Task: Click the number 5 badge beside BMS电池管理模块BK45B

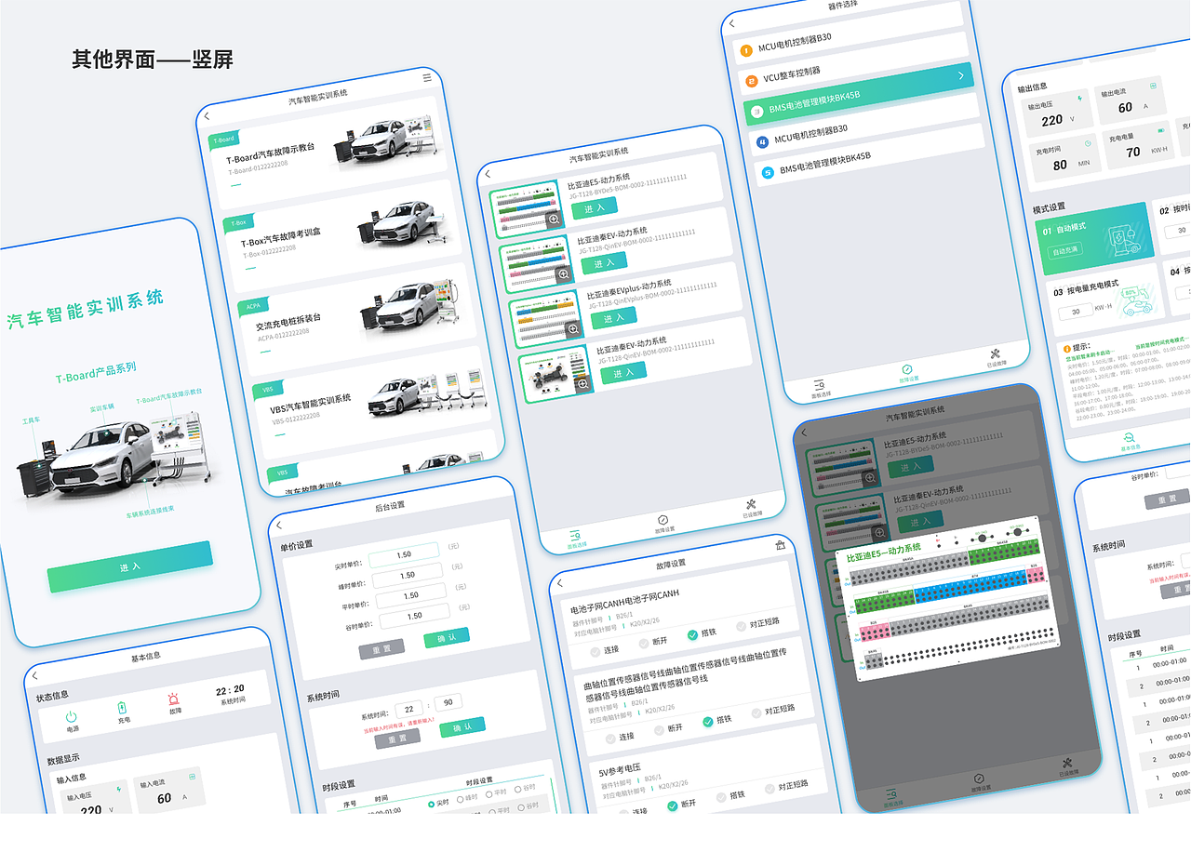Action: 768,172
